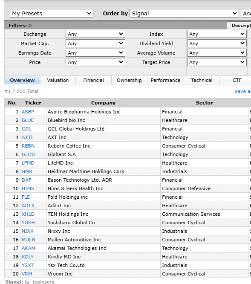251x284 pixels.
Task: Open the AXTI ticker link
Action: (27, 137)
